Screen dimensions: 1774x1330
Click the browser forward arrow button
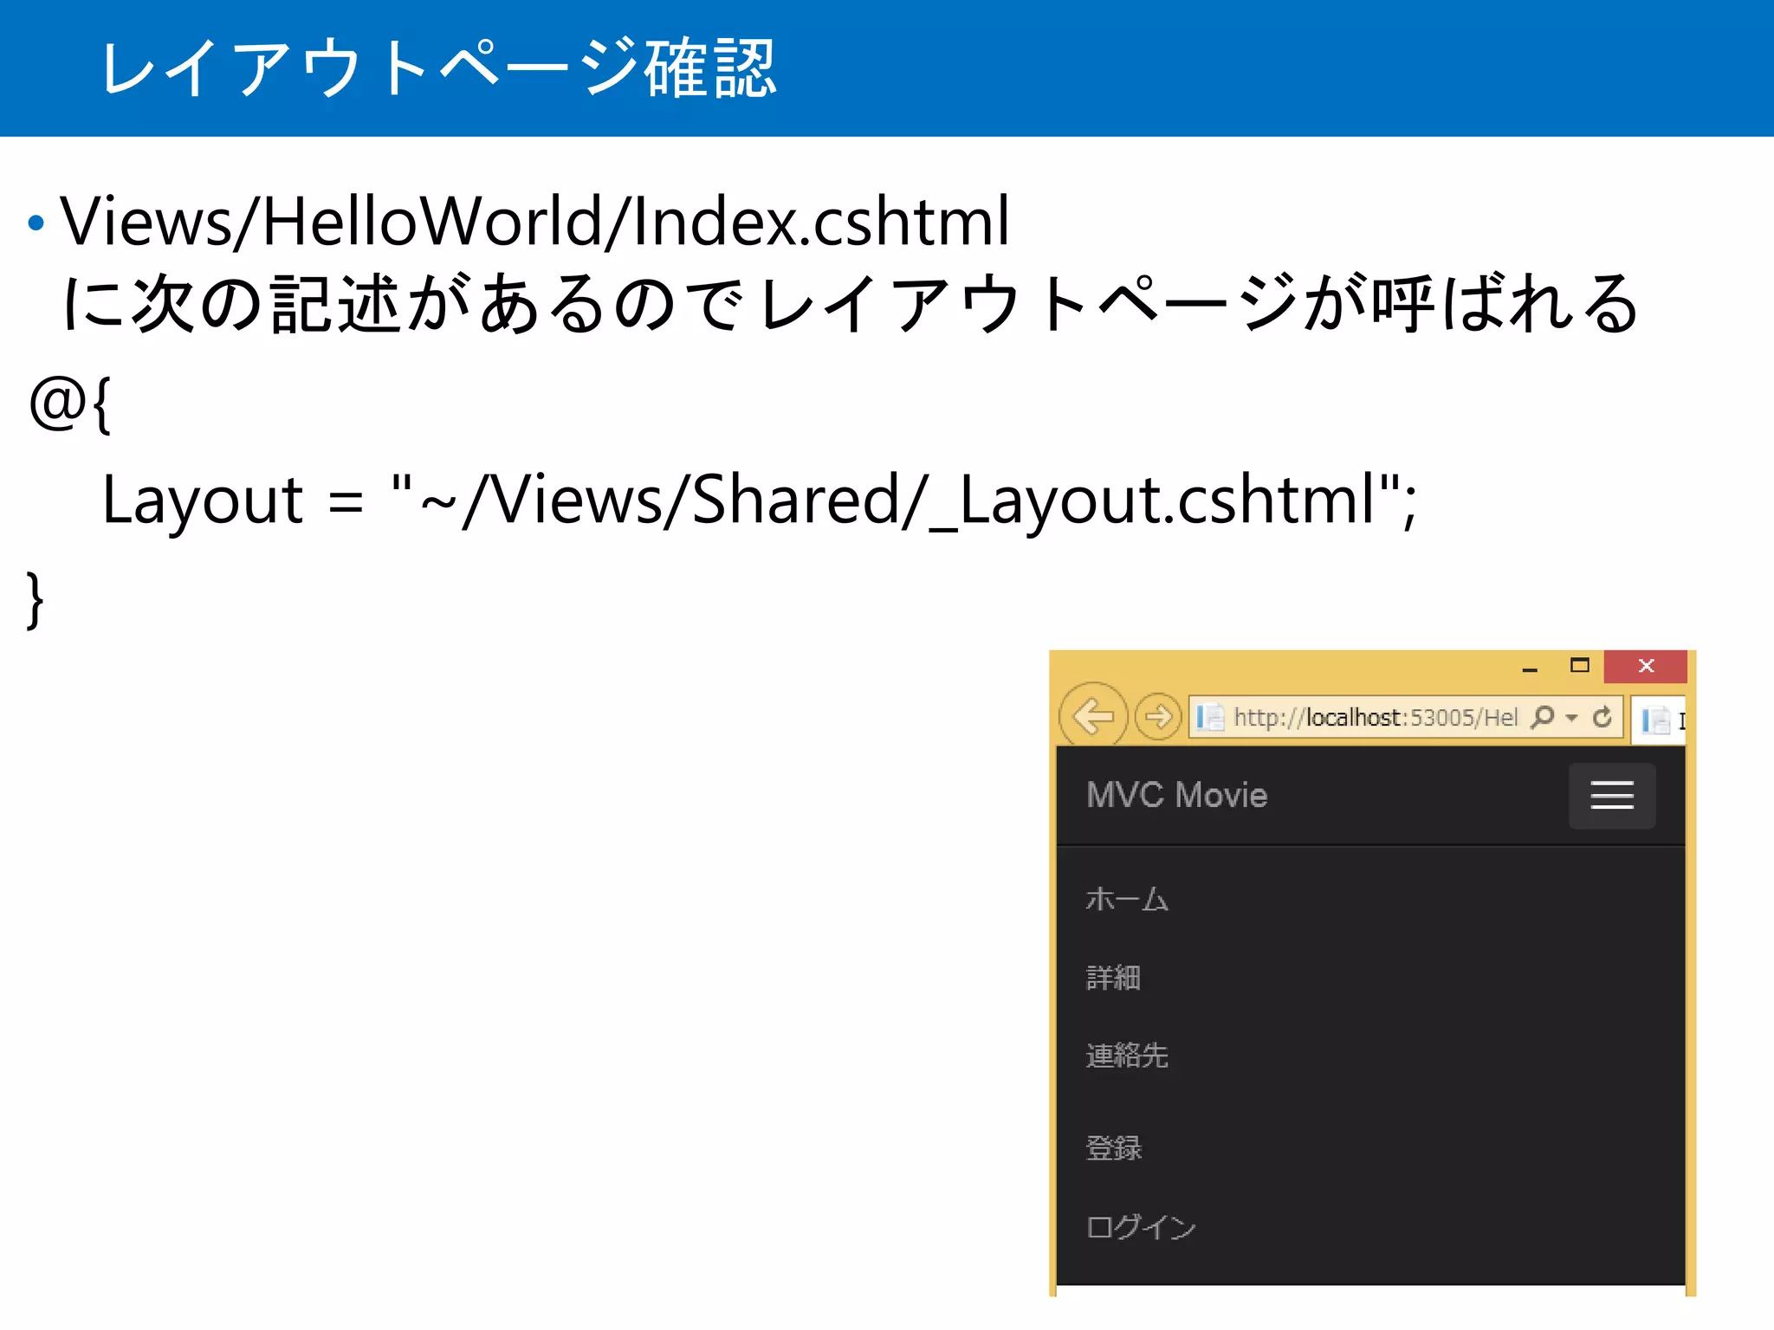[x=1158, y=717]
